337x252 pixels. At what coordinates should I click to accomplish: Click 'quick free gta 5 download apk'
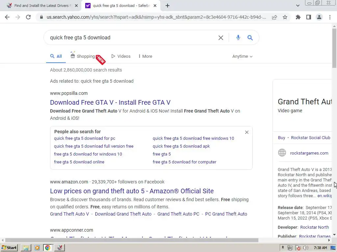click(x=181, y=146)
